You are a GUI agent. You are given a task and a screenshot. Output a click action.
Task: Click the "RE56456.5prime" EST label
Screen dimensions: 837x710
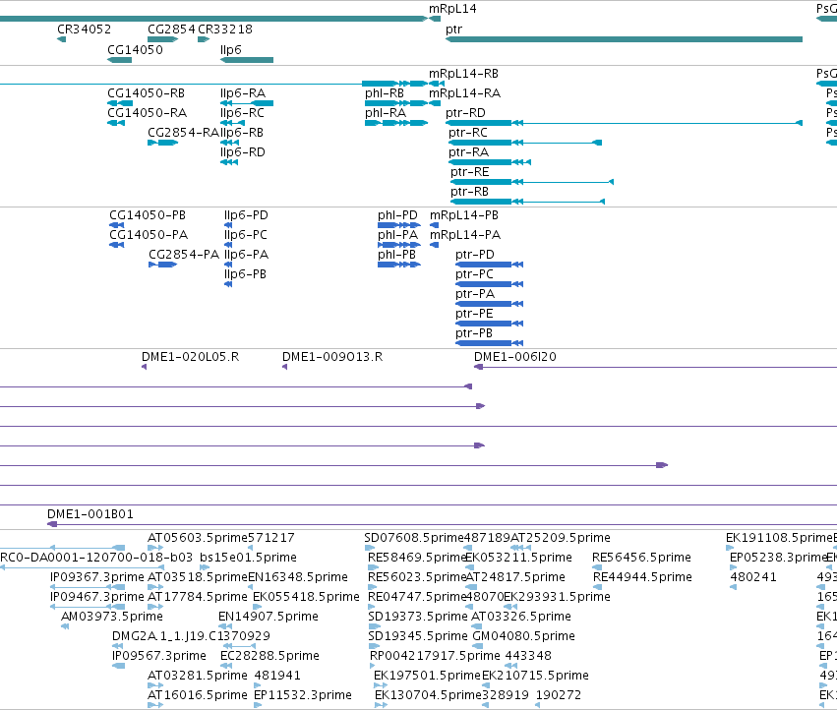641,558
